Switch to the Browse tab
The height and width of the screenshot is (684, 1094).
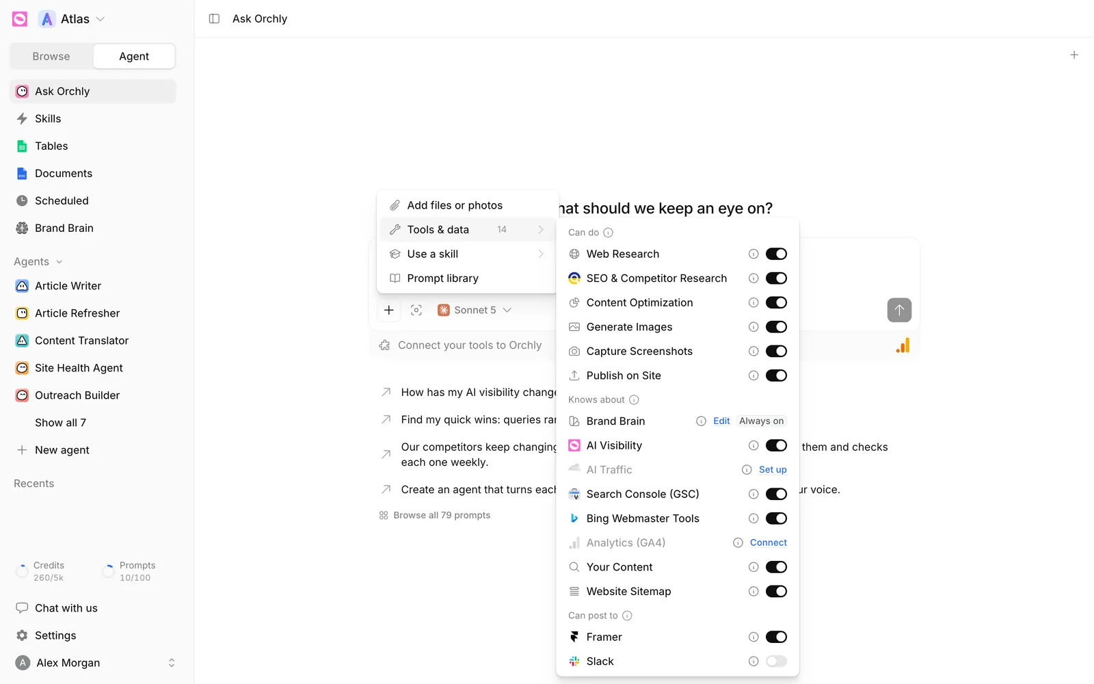click(51, 56)
